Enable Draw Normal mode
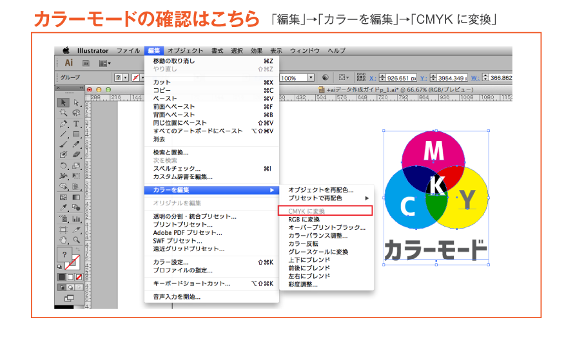 pos(62,287)
